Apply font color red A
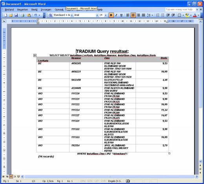Screen dimensions: 204x184 click(195, 15)
